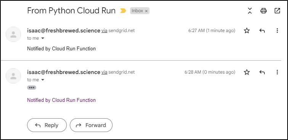Collapse all messages in the conversation
Screen dimensions: 288x140
click(249, 11)
